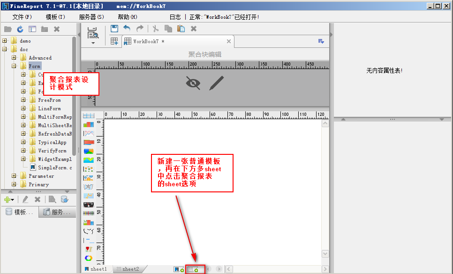453x274 pixels.
Task: Click the pencil edit icon in block editor
Action: (x=216, y=83)
